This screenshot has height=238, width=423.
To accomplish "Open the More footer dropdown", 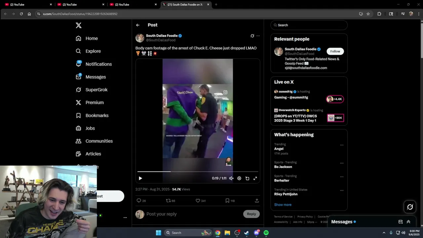I will 312,222.
